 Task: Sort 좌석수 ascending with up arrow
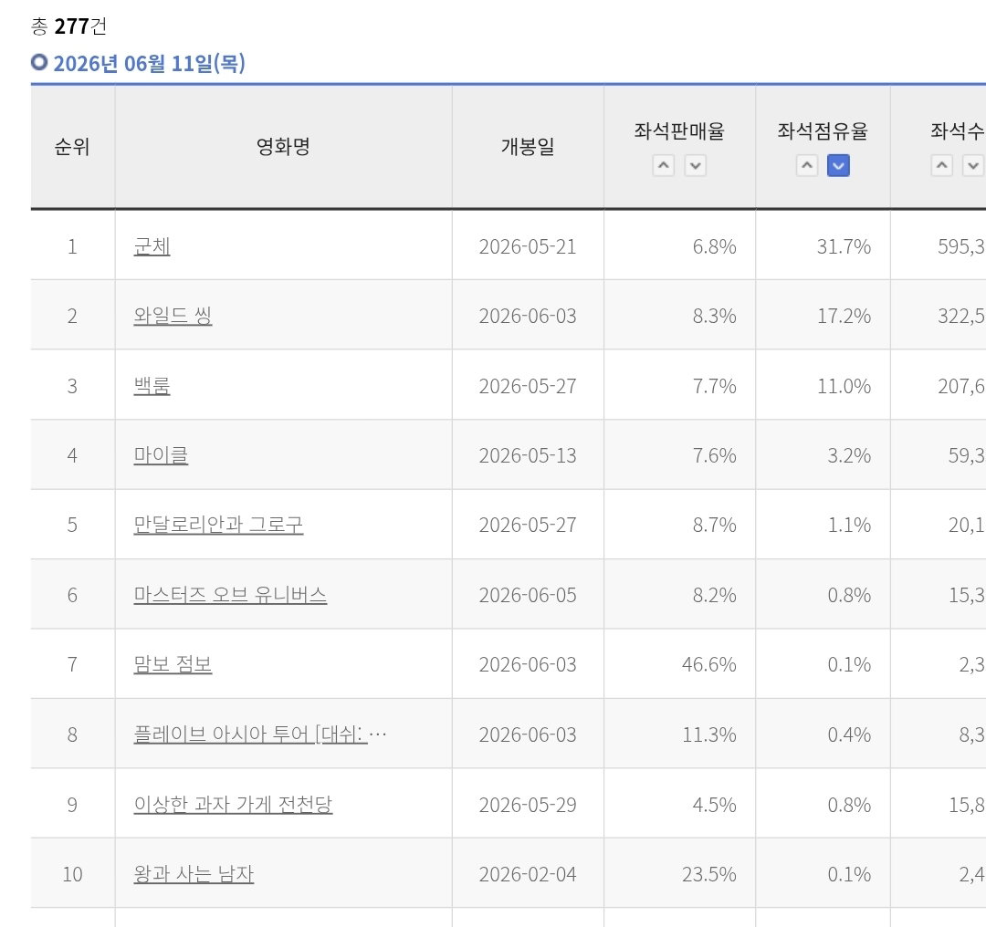click(941, 166)
